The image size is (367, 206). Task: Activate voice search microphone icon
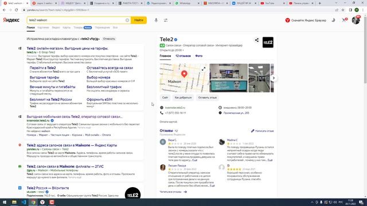(x=156, y=21)
